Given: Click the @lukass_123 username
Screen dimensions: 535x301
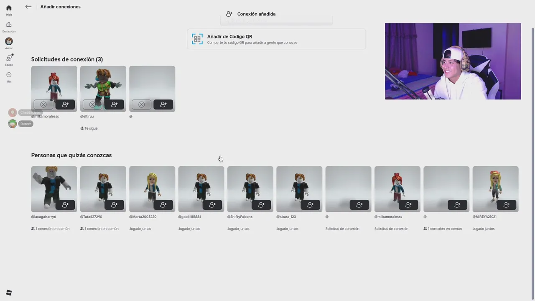Looking at the screenshot, I should (286, 217).
